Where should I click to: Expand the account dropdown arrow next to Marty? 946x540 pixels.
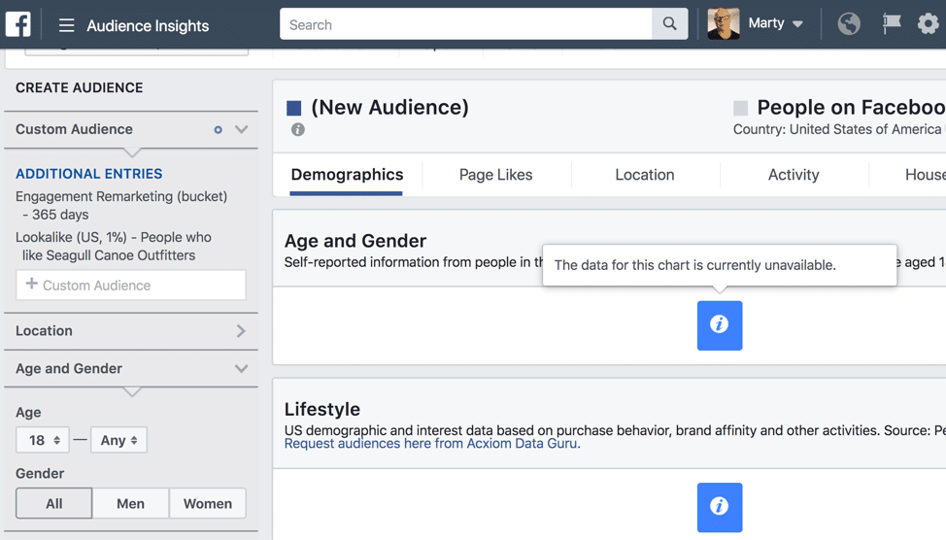(x=797, y=24)
